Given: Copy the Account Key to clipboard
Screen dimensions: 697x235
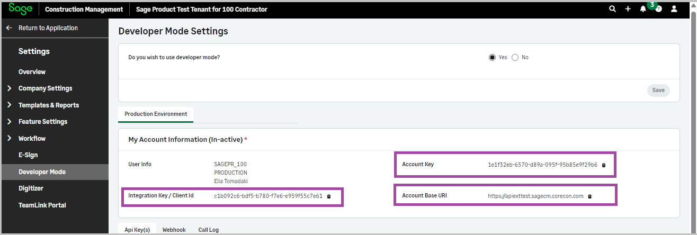Looking at the screenshot, I should [604, 165].
